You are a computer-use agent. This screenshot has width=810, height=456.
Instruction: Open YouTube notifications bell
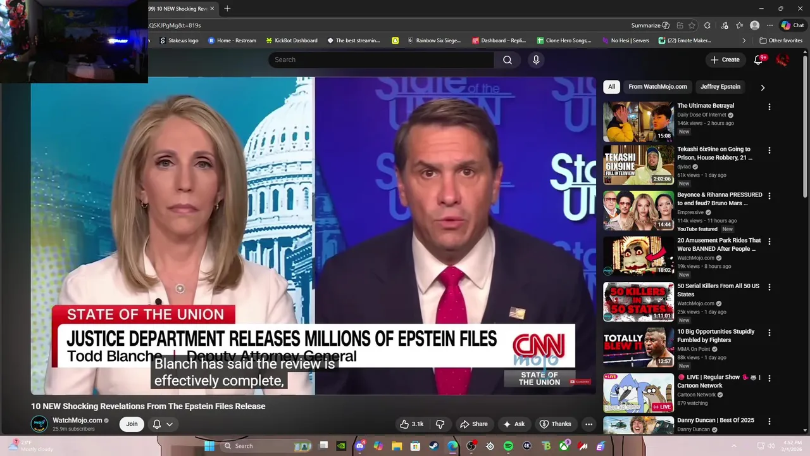click(759, 60)
